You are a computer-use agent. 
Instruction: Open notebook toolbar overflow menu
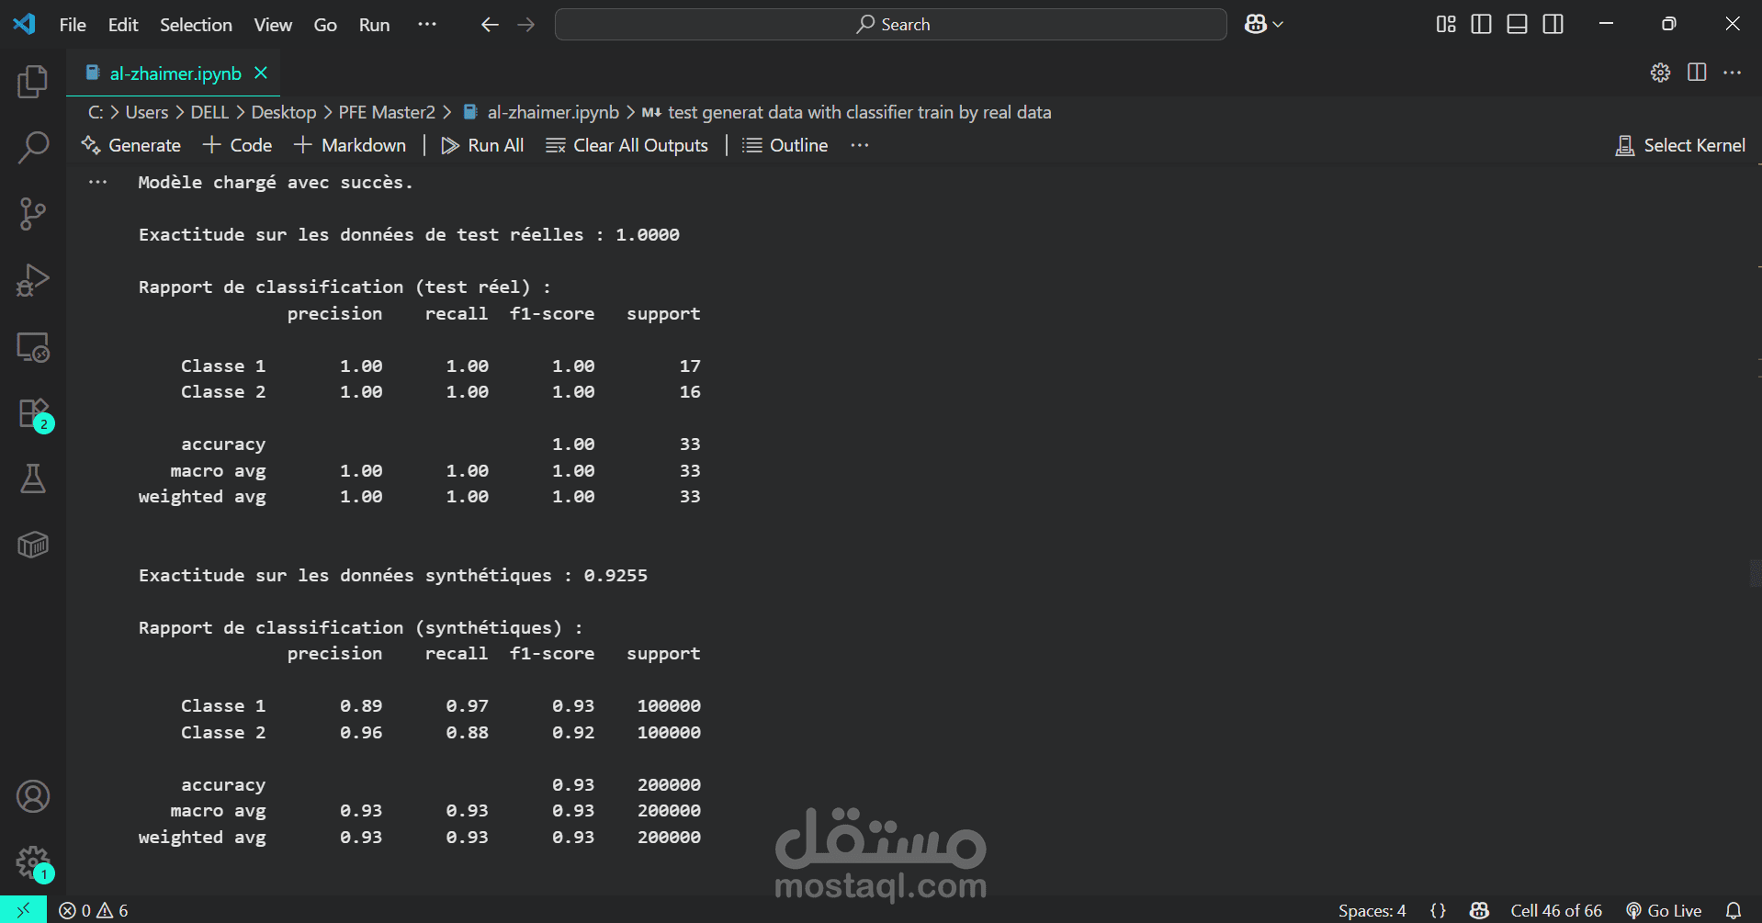(x=860, y=145)
